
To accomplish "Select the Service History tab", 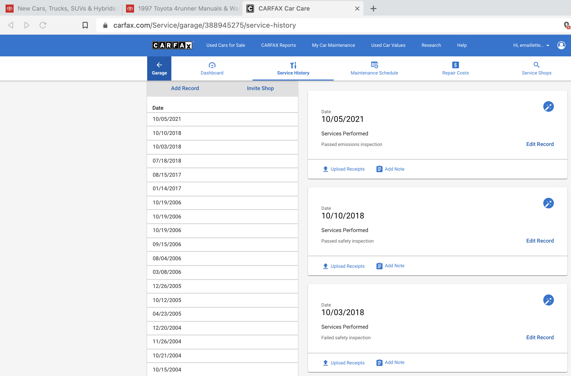I will [x=293, y=68].
